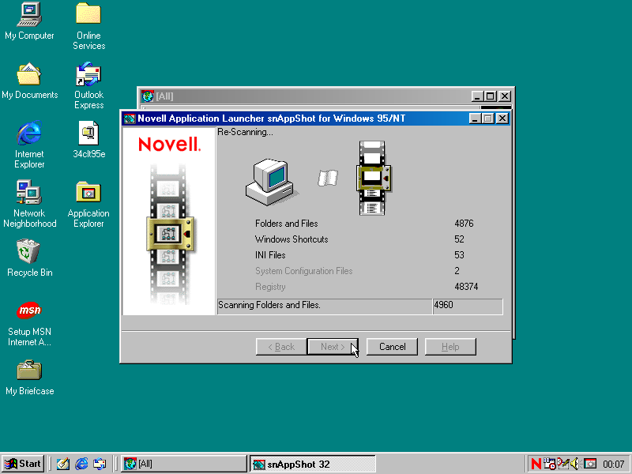Click the camera icon in system tray
The height and width of the screenshot is (474, 632).
tap(590, 464)
